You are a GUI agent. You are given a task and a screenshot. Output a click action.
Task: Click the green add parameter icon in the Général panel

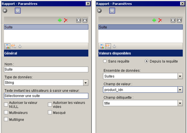[x=60, y=20]
